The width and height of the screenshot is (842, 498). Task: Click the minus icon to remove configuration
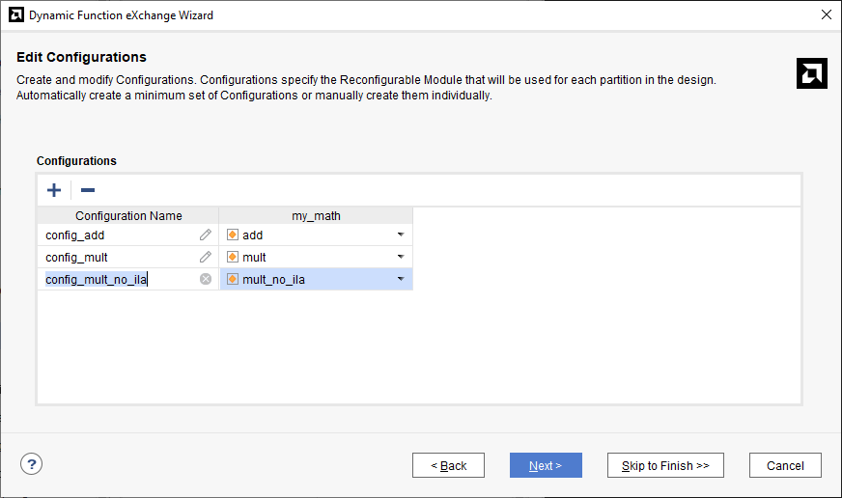pos(87,190)
